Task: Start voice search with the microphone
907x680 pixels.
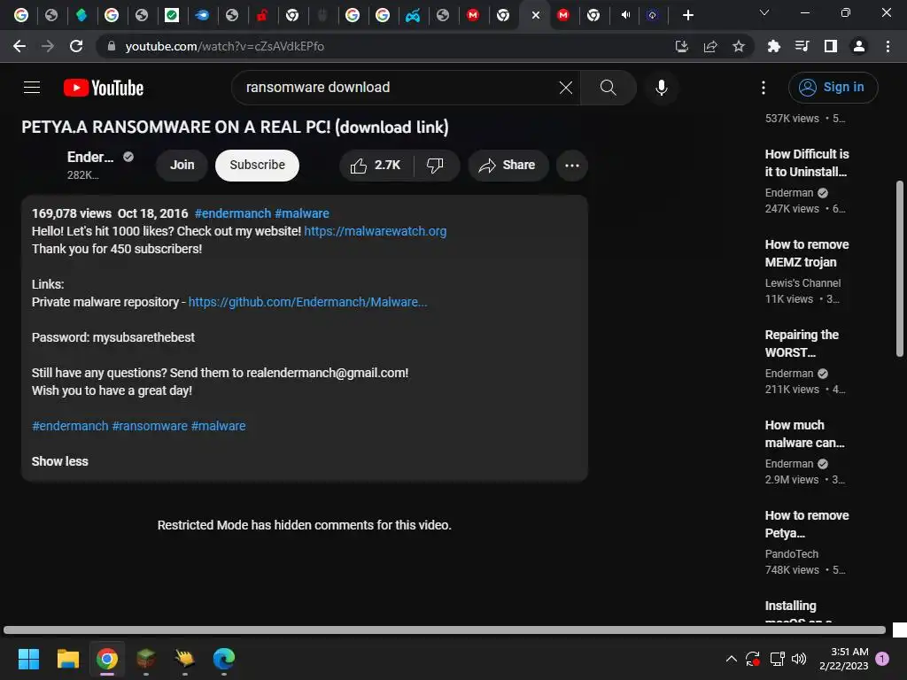Action: [x=661, y=88]
